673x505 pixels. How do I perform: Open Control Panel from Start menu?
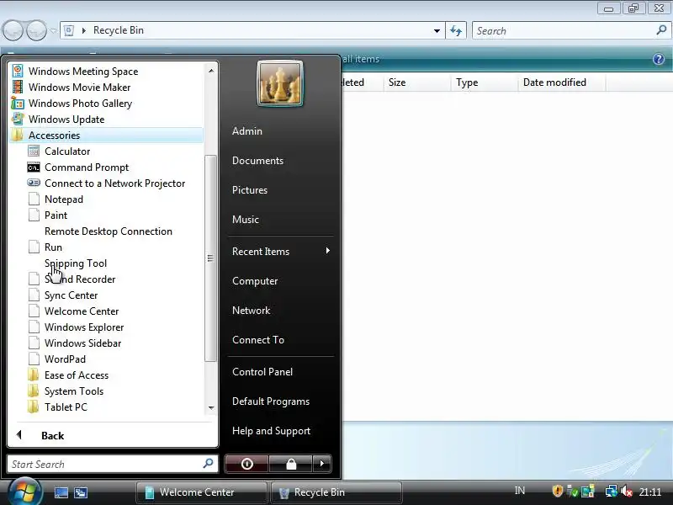tap(262, 372)
